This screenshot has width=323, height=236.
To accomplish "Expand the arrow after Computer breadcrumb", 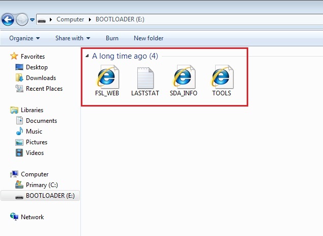I will coord(90,19).
